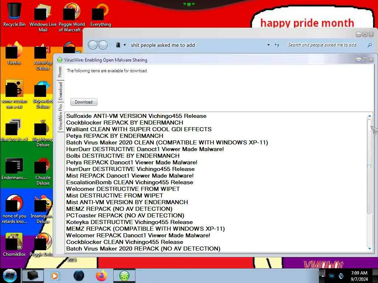The width and height of the screenshot is (378, 283).
Task: Expand Explorer address bar history dropdown
Action: click(268, 45)
